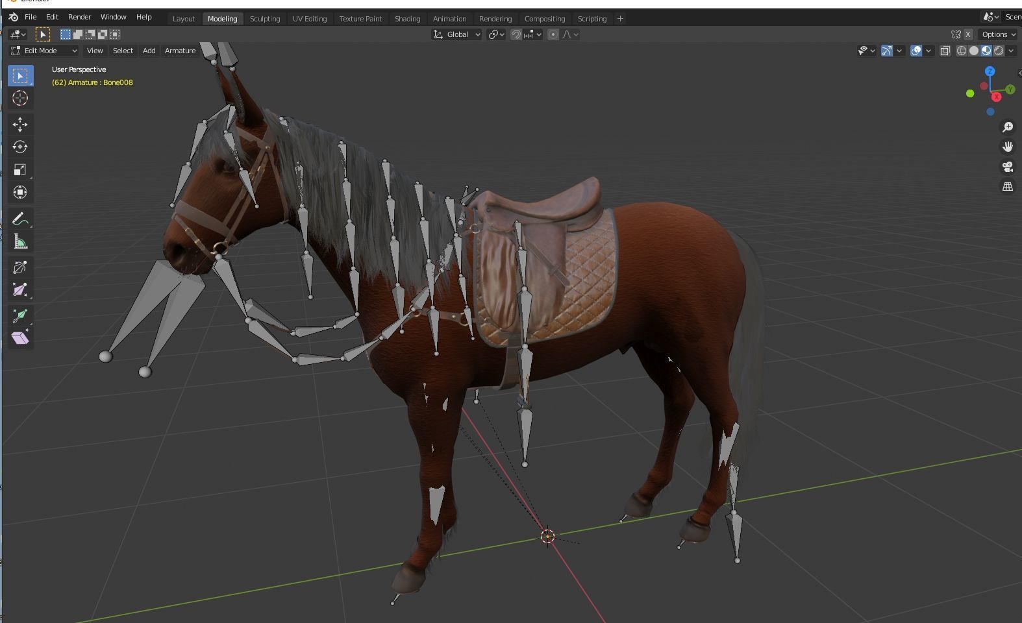Click the Move view hand icon
The width and height of the screenshot is (1022, 623).
pos(1007,147)
